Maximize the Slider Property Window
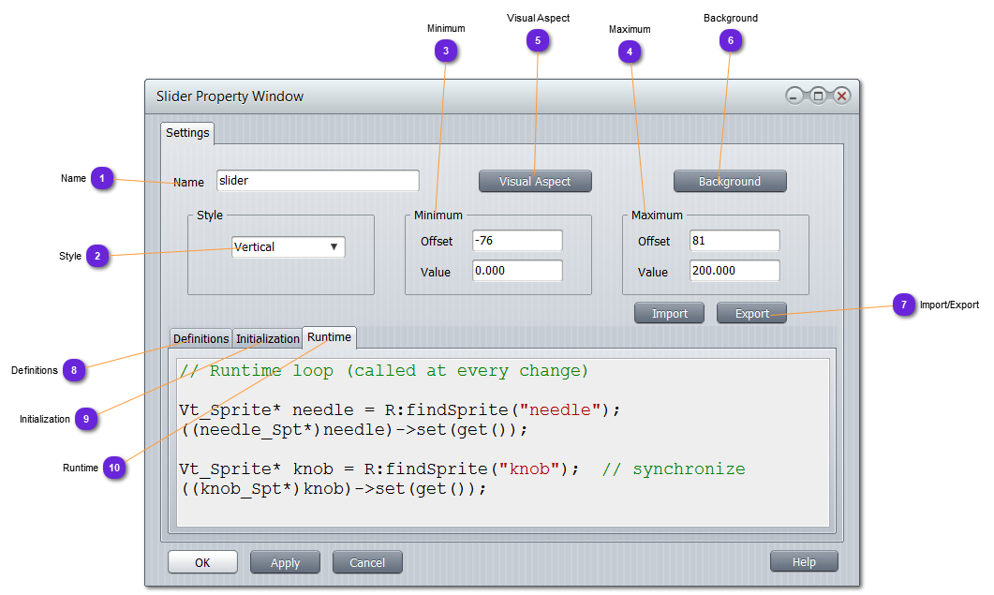 (x=818, y=97)
